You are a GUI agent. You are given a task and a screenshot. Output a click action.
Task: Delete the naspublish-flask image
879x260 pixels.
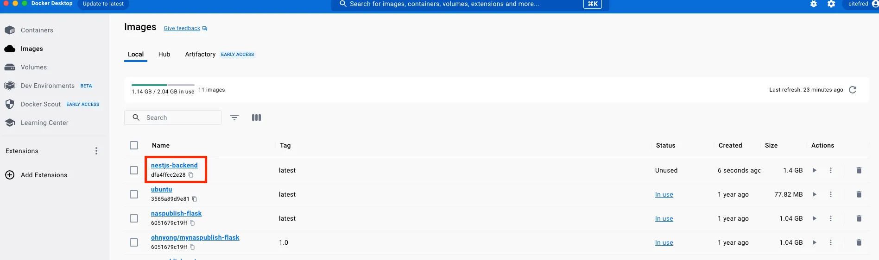[859, 218]
